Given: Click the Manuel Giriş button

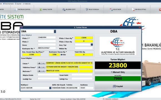Looking at the screenshot, I should pos(118,72).
